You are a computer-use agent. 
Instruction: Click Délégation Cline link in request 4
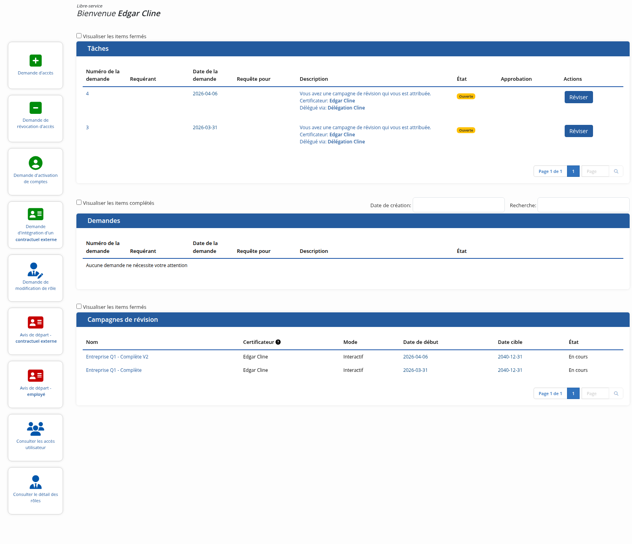coord(346,108)
